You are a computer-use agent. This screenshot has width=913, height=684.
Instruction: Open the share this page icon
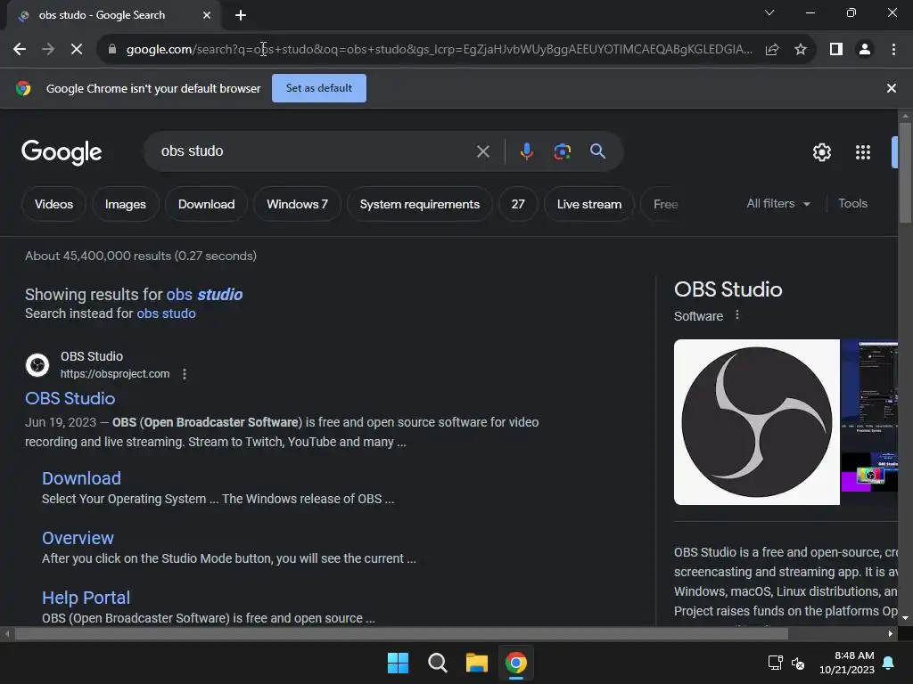[x=772, y=50]
